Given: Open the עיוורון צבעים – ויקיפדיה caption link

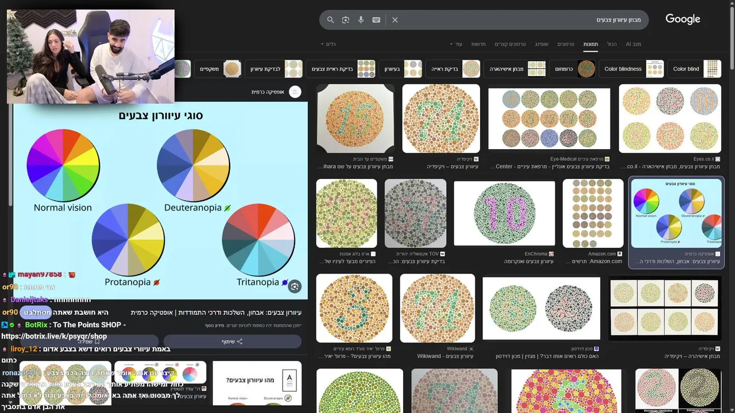Looking at the screenshot, I should click(452, 166).
